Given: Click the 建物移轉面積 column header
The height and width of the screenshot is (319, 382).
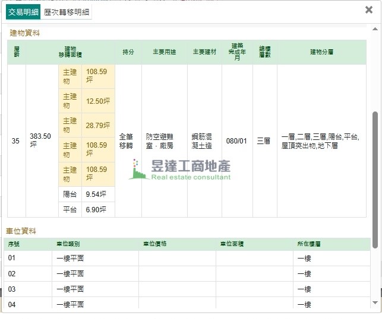Looking at the screenshot, I should point(70,52).
